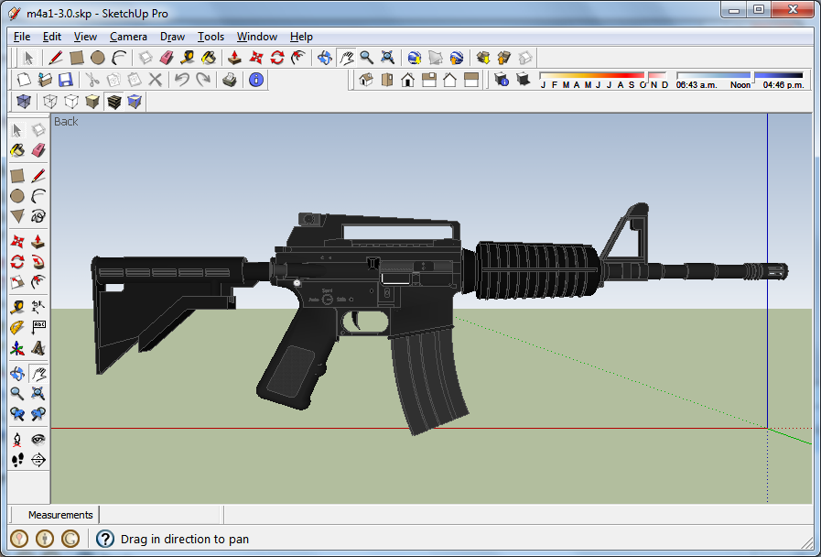Viewport: 821px width, 557px height.
Task: Click the Copy icon
Action: click(113, 80)
